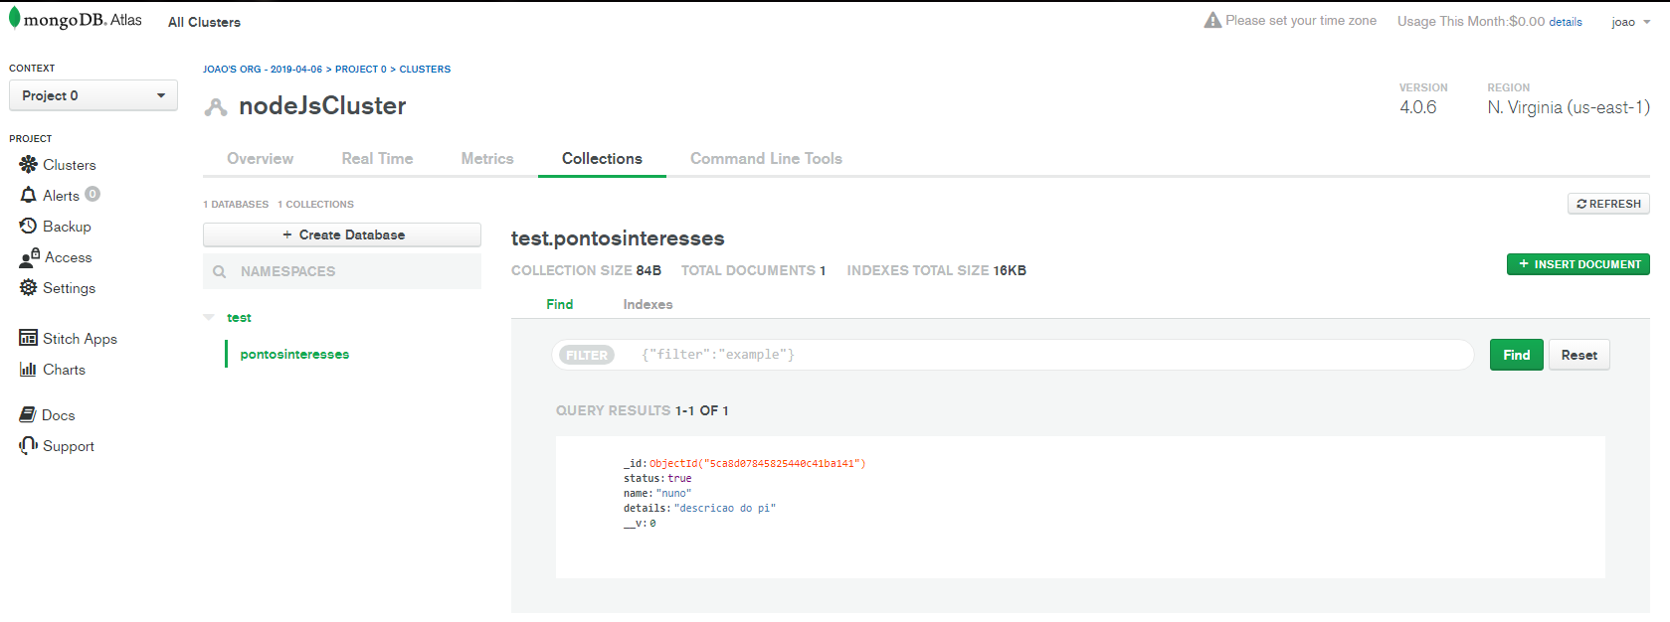Click the Stitch Apps icon
The height and width of the screenshot is (622, 1670).
coord(28,338)
